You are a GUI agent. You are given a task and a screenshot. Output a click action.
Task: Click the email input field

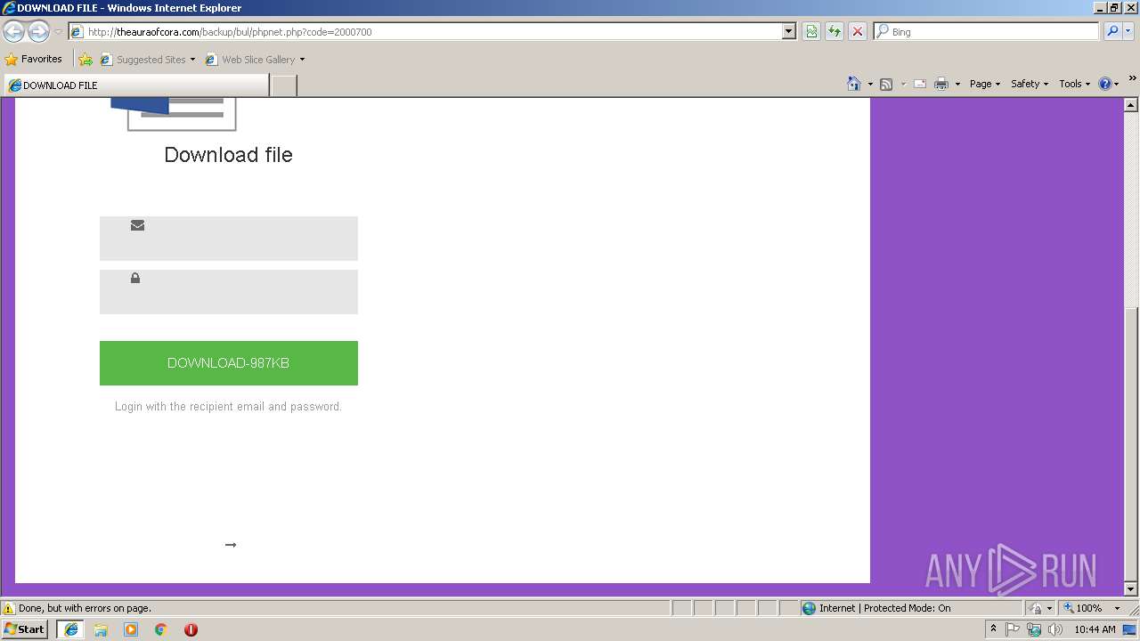click(229, 239)
